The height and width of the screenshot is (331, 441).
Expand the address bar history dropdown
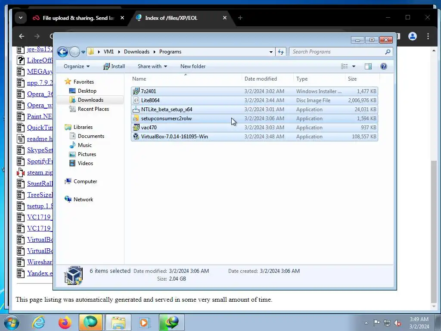pos(271,52)
